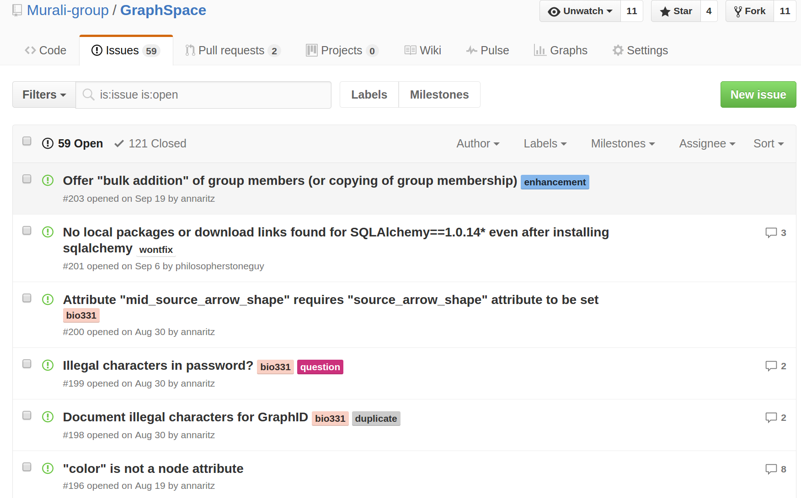Viewport: 801px width, 498px height.
Task: Click the open-issue icon for issue #203
Action: [x=48, y=180]
